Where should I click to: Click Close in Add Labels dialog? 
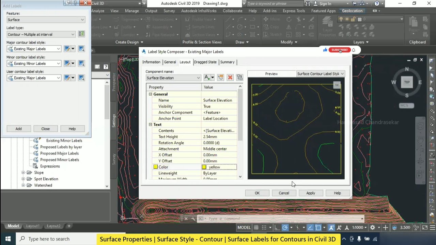coord(46,129)
